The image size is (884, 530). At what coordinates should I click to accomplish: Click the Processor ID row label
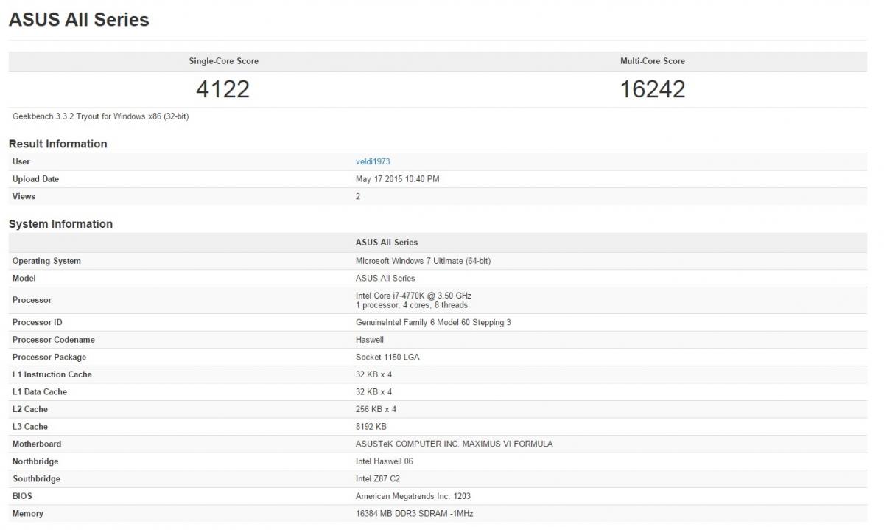tap(38, 322)
